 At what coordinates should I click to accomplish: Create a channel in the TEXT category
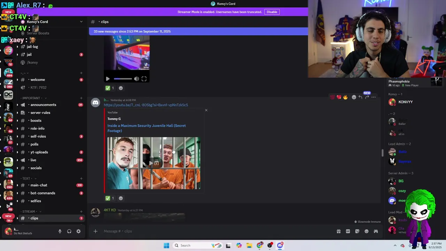coord(81,178)
